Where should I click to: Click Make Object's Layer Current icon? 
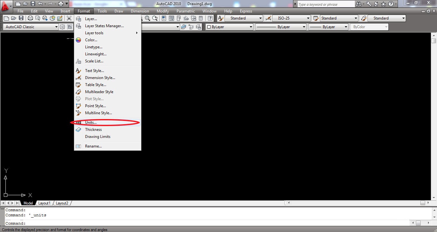pos(184,27)
